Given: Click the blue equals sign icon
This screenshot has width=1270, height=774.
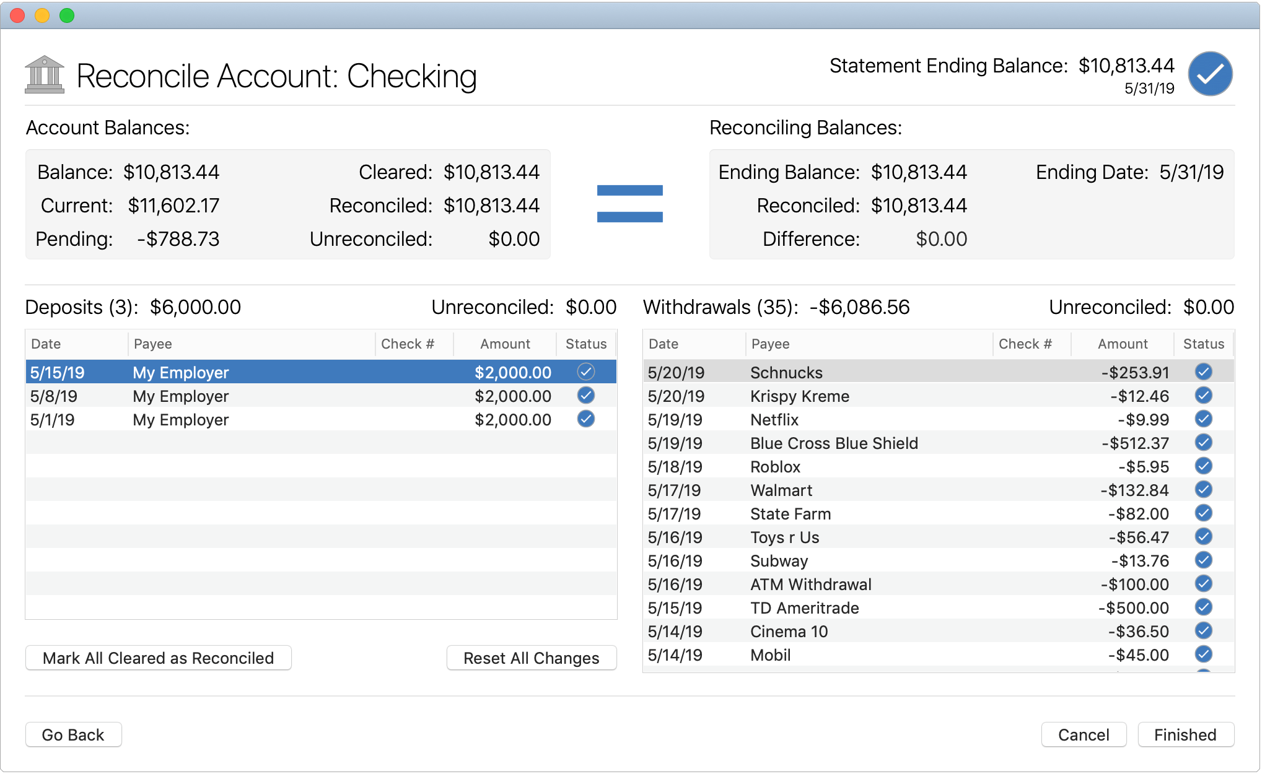Looking at the screenshot, I should pos(629,204).
